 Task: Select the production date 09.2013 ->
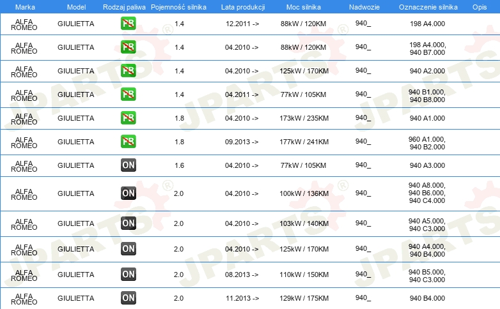click(x=242, y=142)
